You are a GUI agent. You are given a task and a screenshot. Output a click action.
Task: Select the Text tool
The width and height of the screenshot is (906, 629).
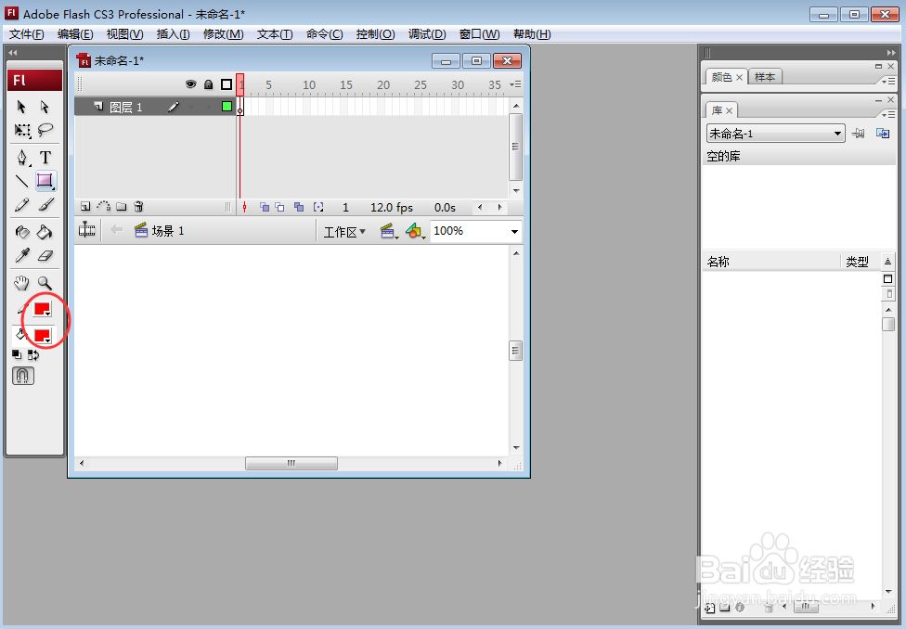click(45, 157)
